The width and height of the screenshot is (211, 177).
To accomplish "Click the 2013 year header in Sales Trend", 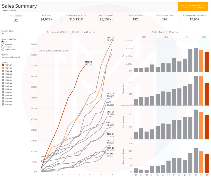I will 166,36.
